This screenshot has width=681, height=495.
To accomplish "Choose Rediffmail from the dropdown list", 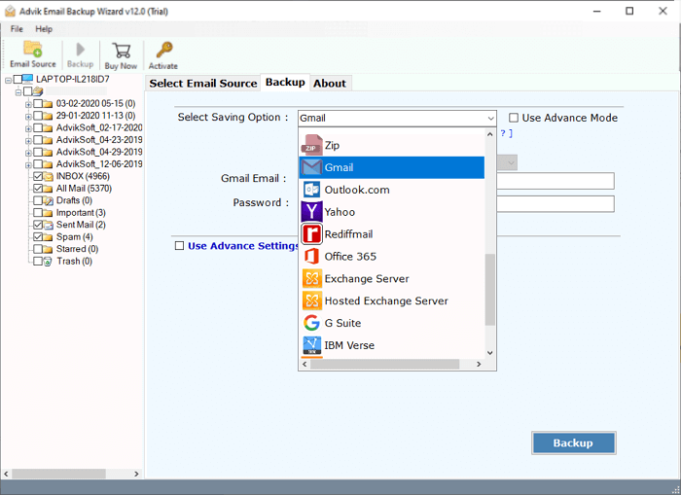I will pyautogui.click(x=391, y=234).
